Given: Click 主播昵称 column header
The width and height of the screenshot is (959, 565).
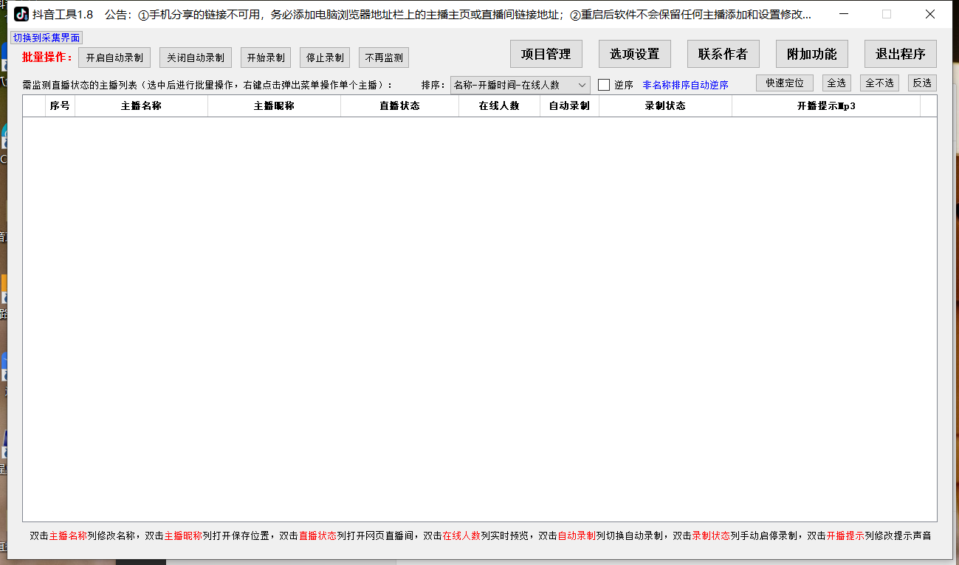Looking at the screenshot, I should click(x=274, y=106).
